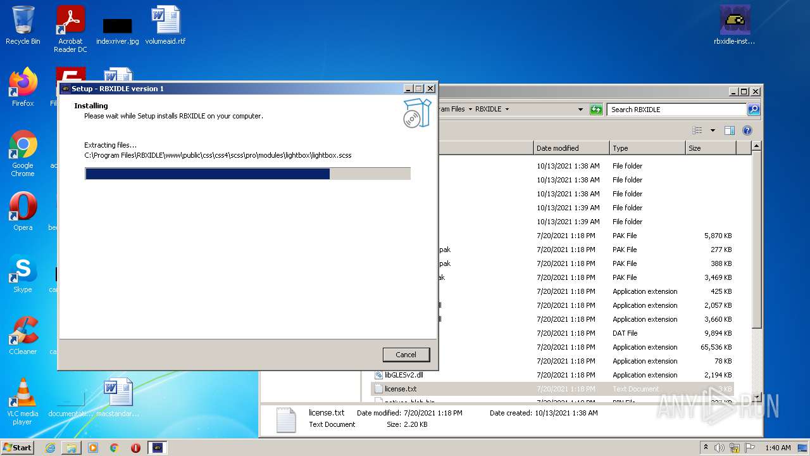Open Windows Media Player taskbar icon
Viewport: 810px width, 456px height.
(93, 448)
